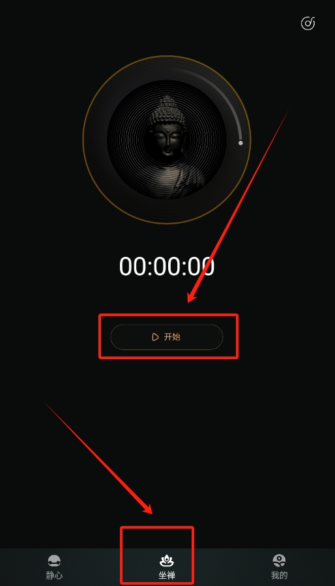Click the 开始 text label

(172, 337)
